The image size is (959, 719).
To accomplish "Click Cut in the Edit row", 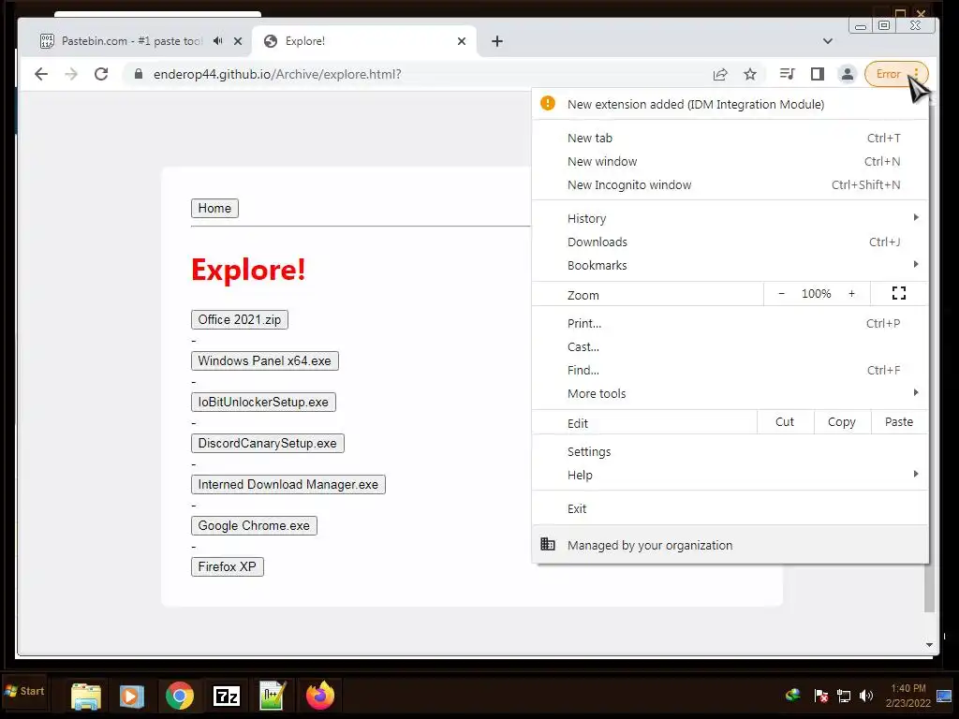I will [x=785, y=422].
